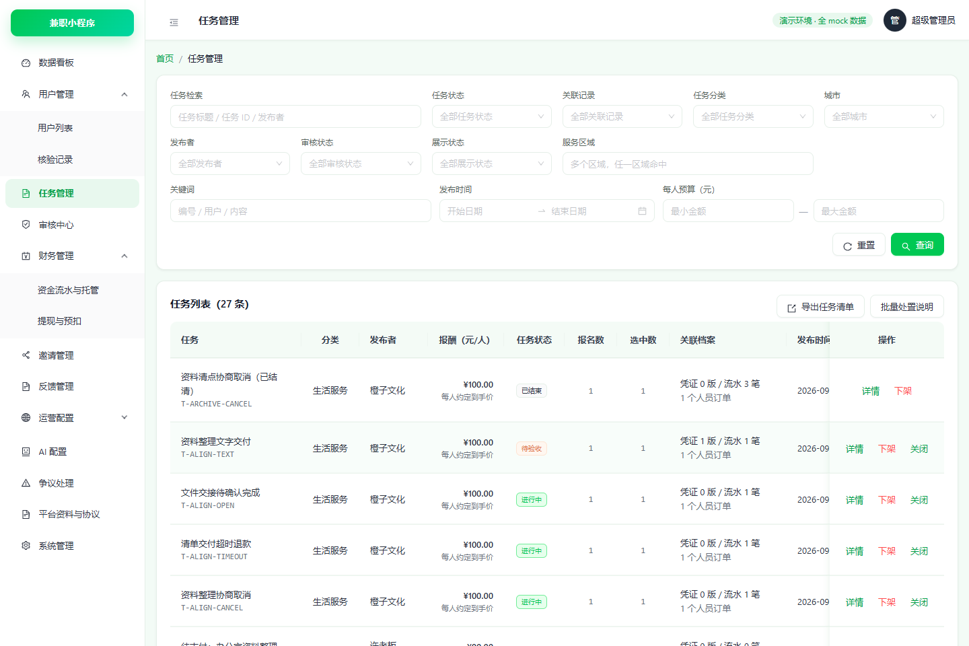Click the 任务管理 file icon in sidebar
969x646 pixels.
click(x=26, y=193)
